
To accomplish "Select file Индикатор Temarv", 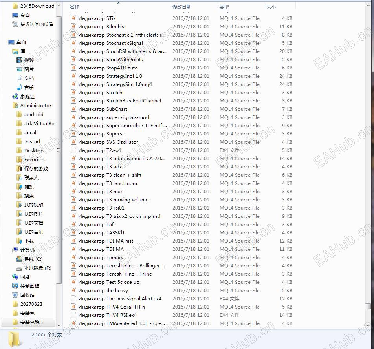I will click(101, 258).
